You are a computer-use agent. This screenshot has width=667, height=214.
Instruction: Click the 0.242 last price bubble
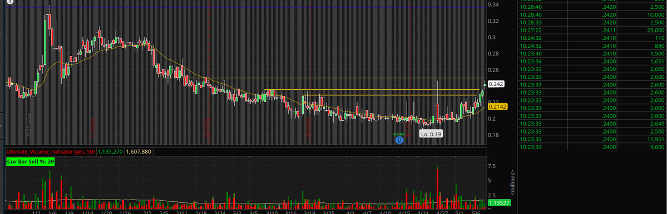[x=496, y=84]
